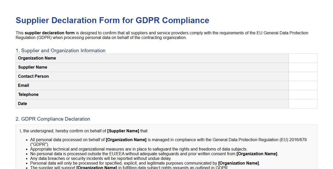Click the Supplier Name input cell
The image size is (333, 169).
[303, 67]
